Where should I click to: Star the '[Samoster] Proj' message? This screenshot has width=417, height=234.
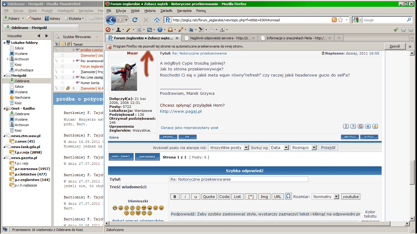click(63, 72)
